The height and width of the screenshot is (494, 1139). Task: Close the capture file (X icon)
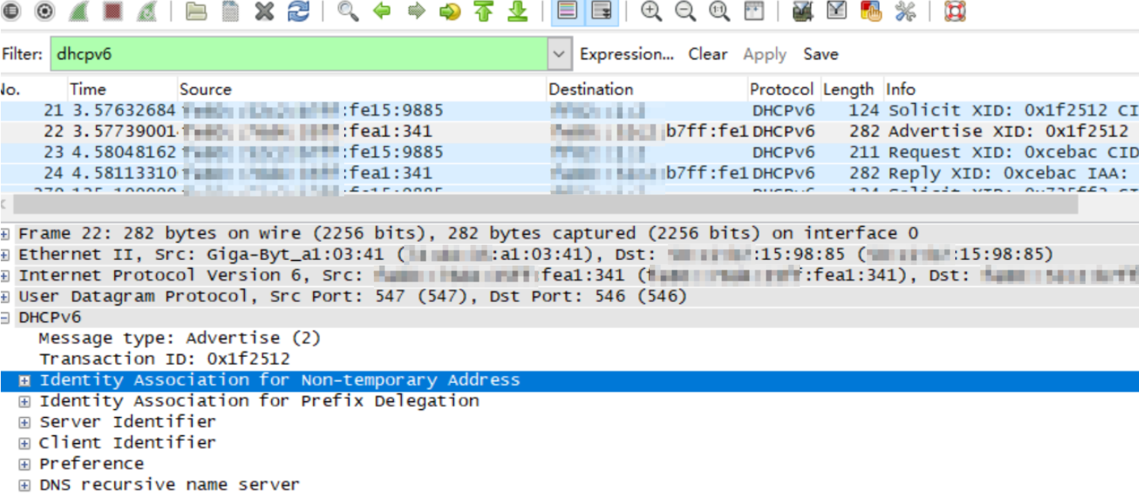[264, 11]
